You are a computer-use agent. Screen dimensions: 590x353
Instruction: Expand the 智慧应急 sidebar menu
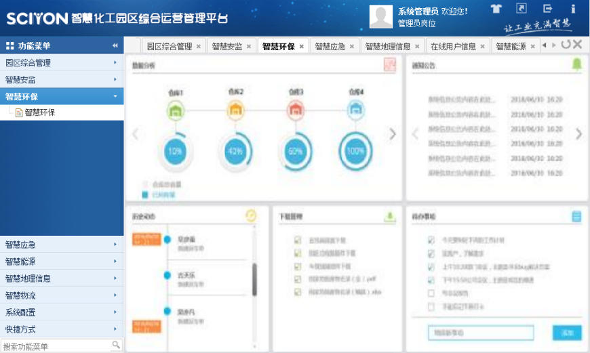click(61, 245)
